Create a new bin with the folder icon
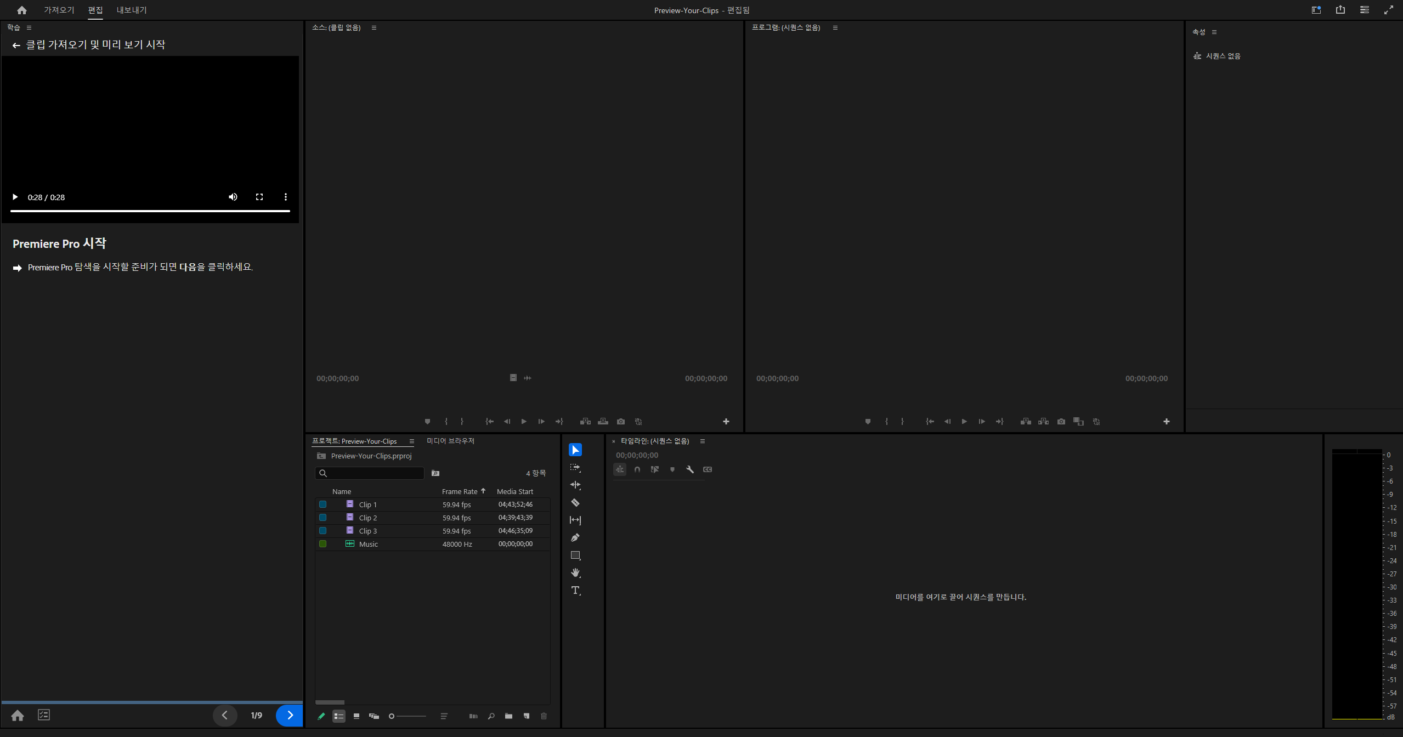This screenshot has height=737, width=1403. 508,716
